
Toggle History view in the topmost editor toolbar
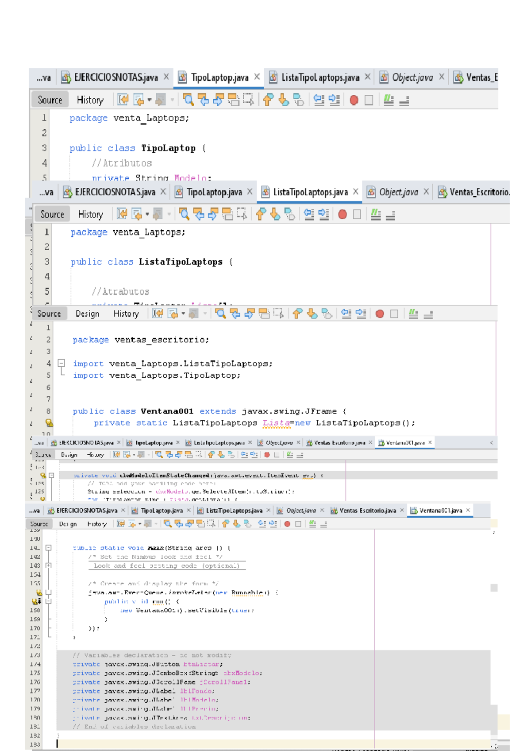click(90, 100)
